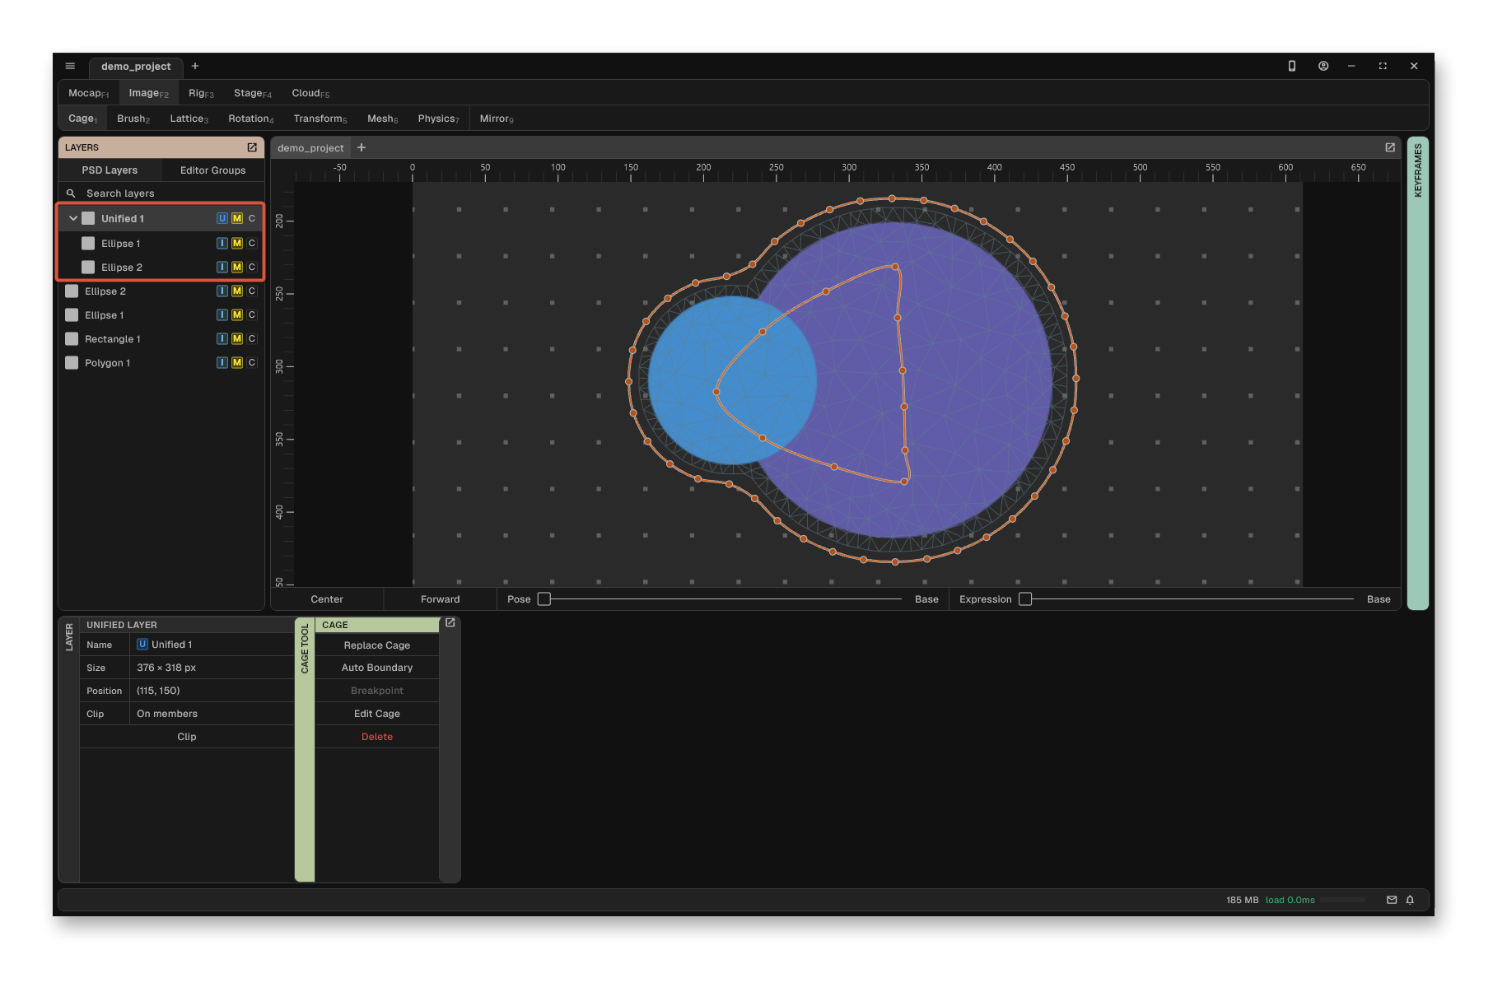Toggle visibility of nested Ellipse 2
The height and width of the screenshot is (992, 1493).
coord(88,267)
